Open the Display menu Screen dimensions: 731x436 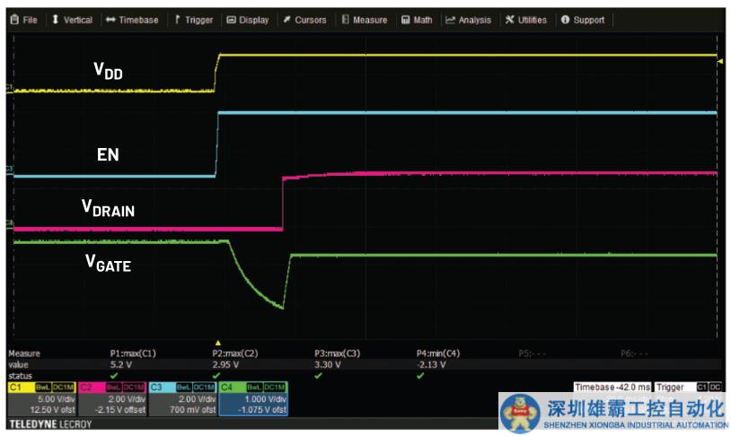click(247, 20)
